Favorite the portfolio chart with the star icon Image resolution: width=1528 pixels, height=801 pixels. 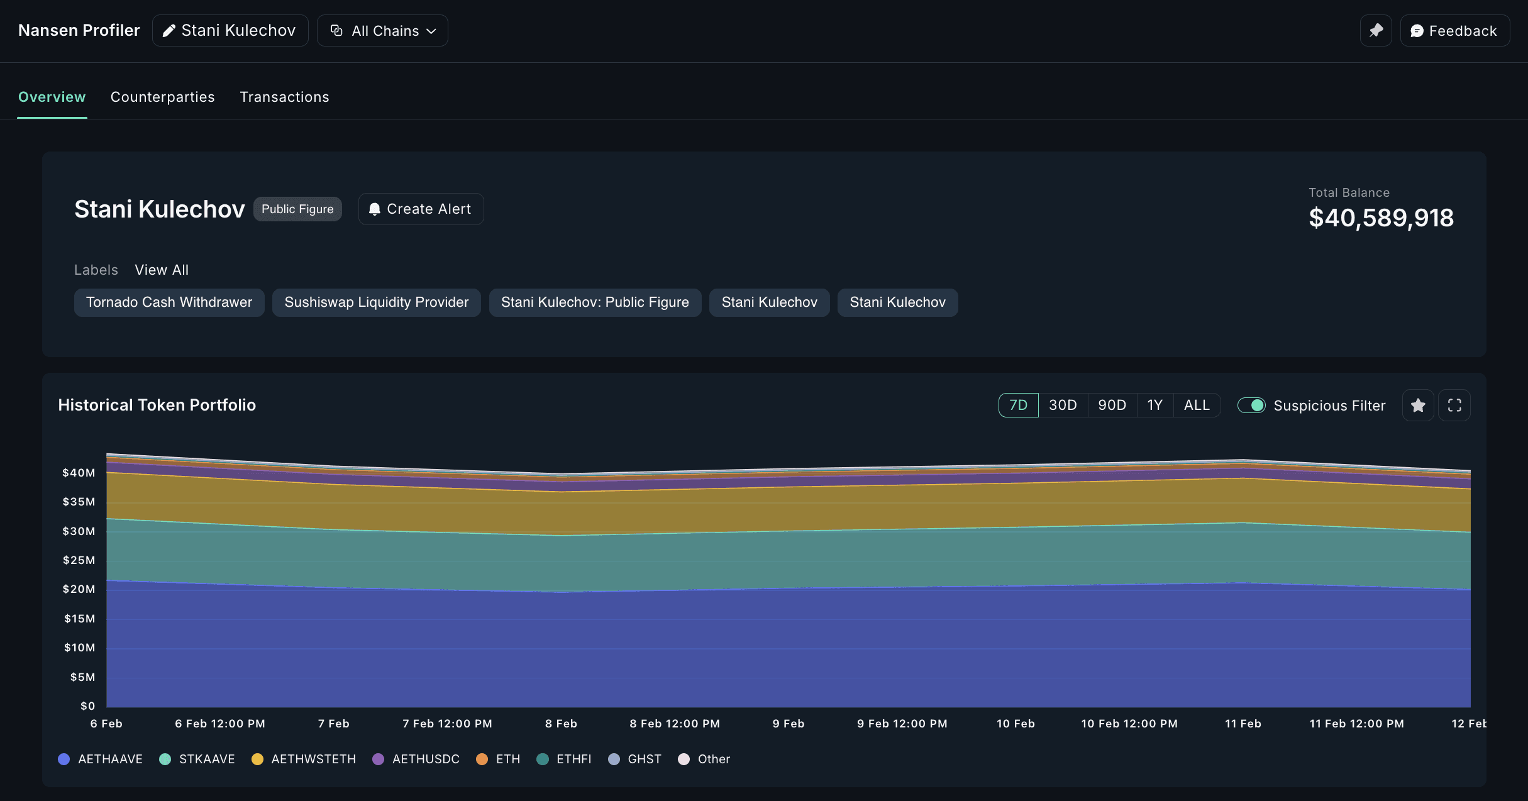1418,406
